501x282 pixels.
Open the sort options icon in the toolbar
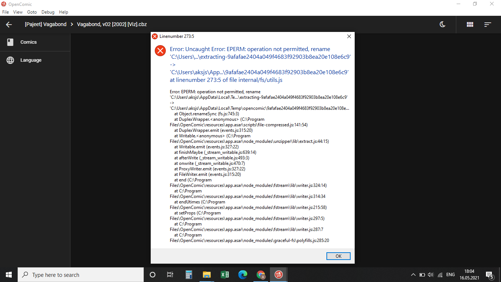click(488, 25)
